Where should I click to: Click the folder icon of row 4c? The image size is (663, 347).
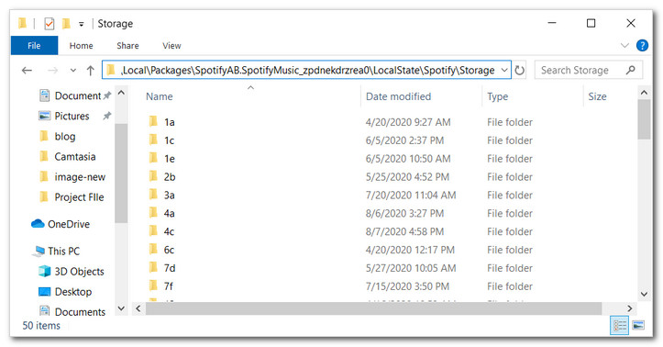pos(153,230)
